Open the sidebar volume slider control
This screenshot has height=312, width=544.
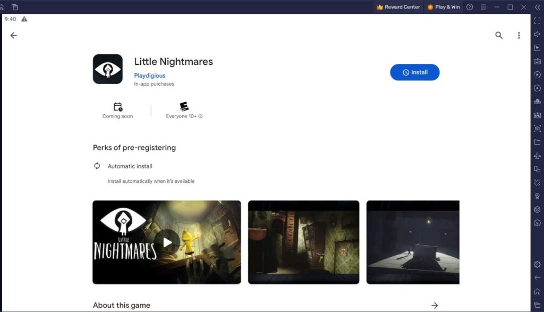pyautogui.click(x=537, y=34)
